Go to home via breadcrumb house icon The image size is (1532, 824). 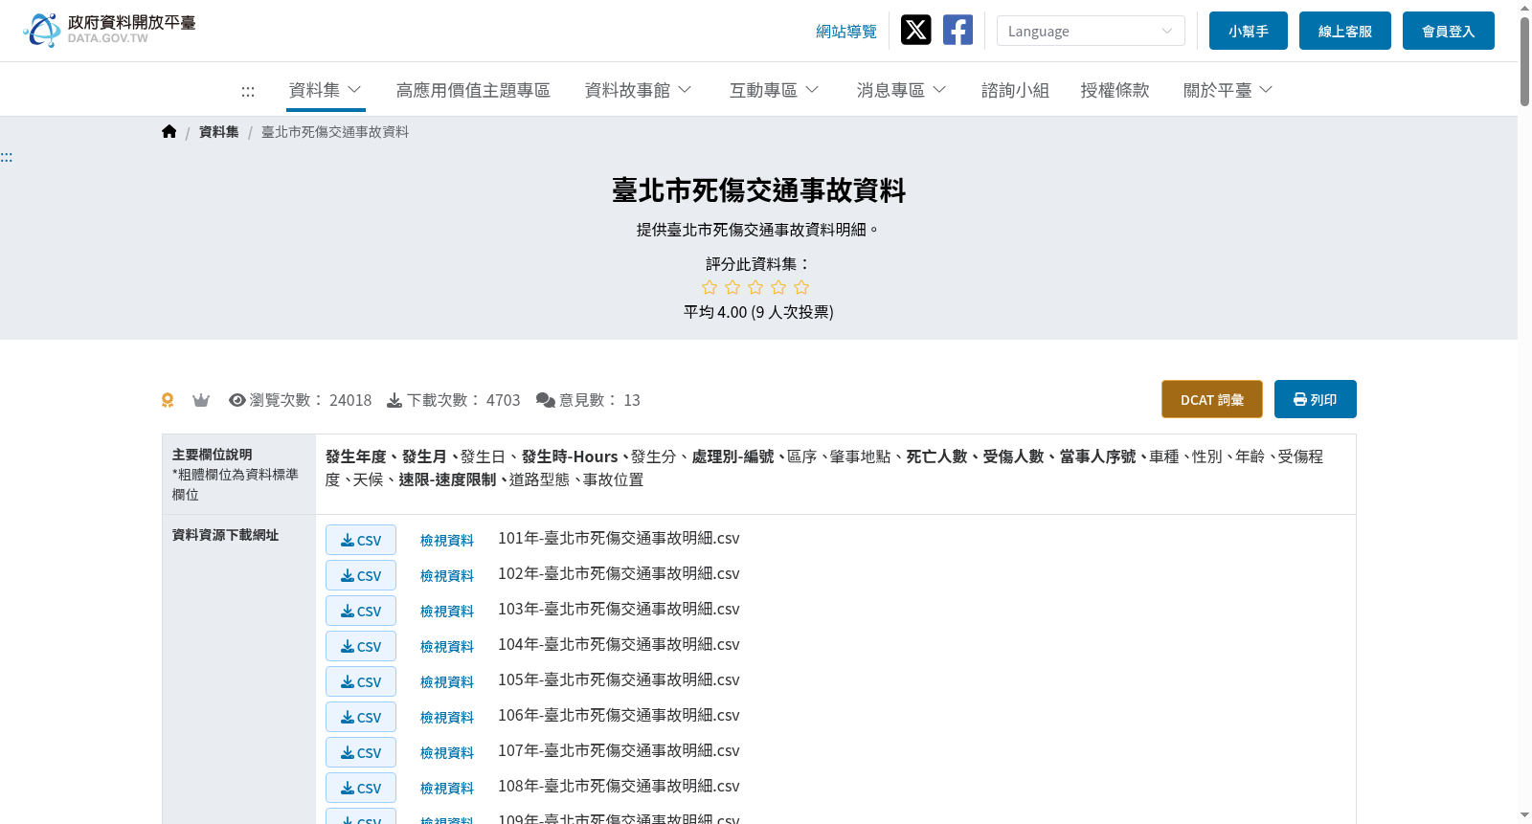pyautogui.click(x=169, y=132)
